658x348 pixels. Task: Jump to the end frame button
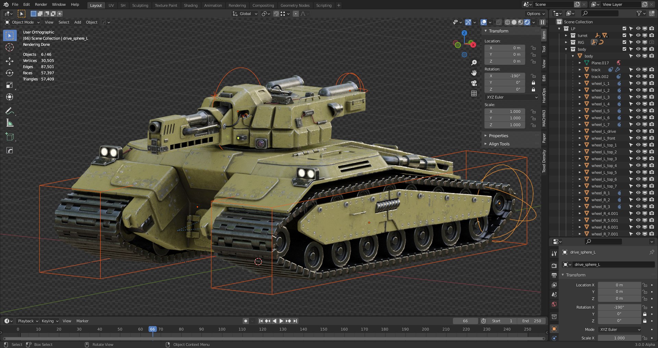295,321
